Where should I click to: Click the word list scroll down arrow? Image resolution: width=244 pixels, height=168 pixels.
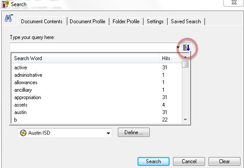tap(185, 120)
